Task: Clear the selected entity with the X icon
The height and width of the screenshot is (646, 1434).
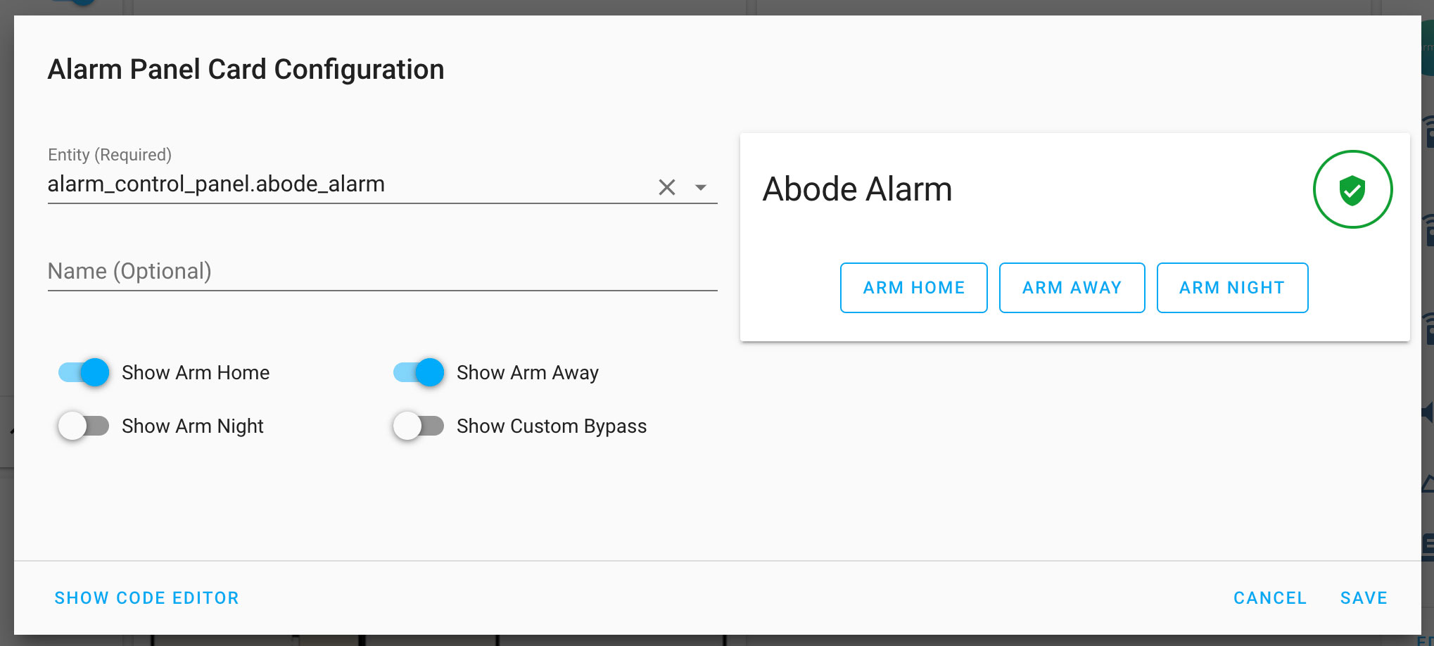Action: 666,187
